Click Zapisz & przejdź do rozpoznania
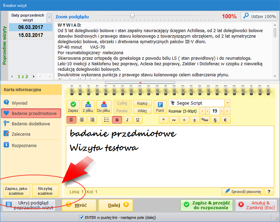280x222 pixels. [206, 205]
